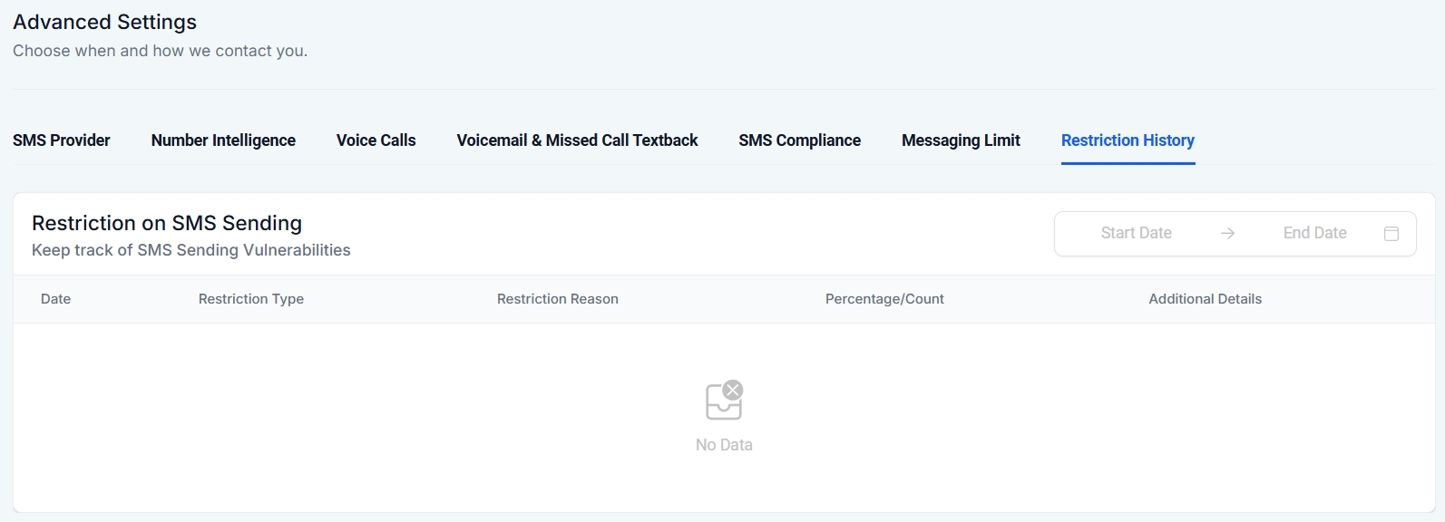The image size is (1445, 522).
Task: Click the No Data text label
Action: [724, 445]
